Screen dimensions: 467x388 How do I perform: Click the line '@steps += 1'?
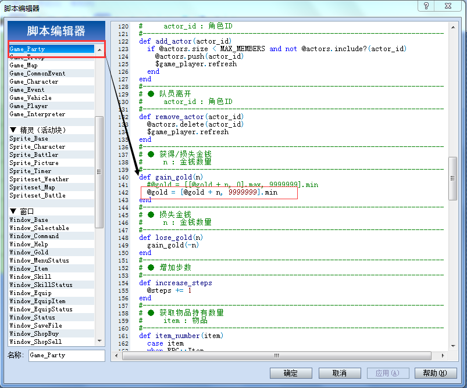click(x=169, y=290)
